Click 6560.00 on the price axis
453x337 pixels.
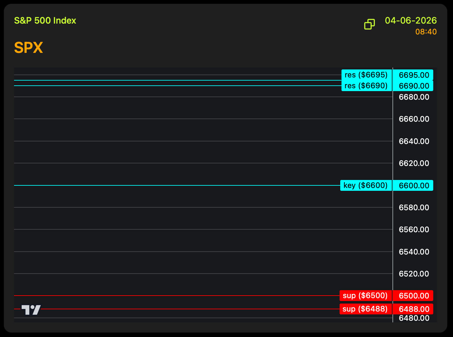414,229
